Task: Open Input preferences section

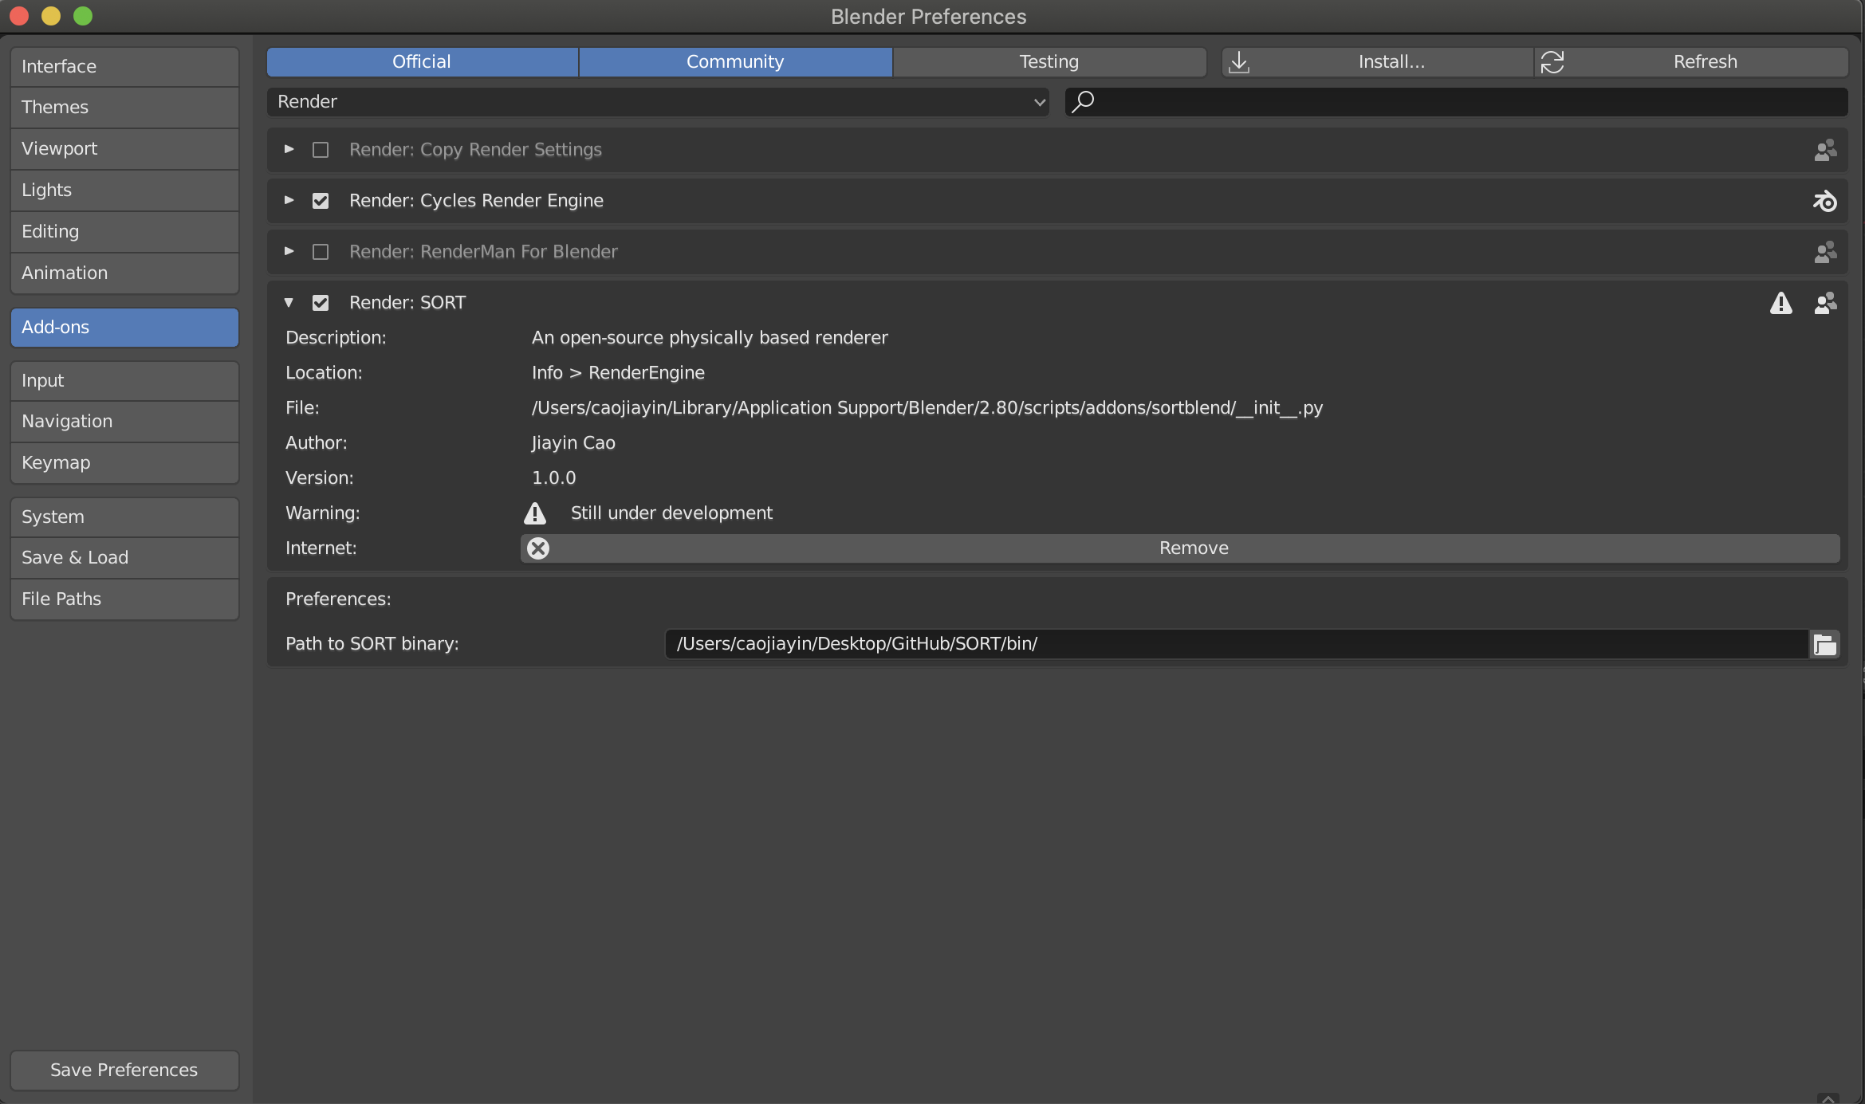Action: (x=124, y=381)
